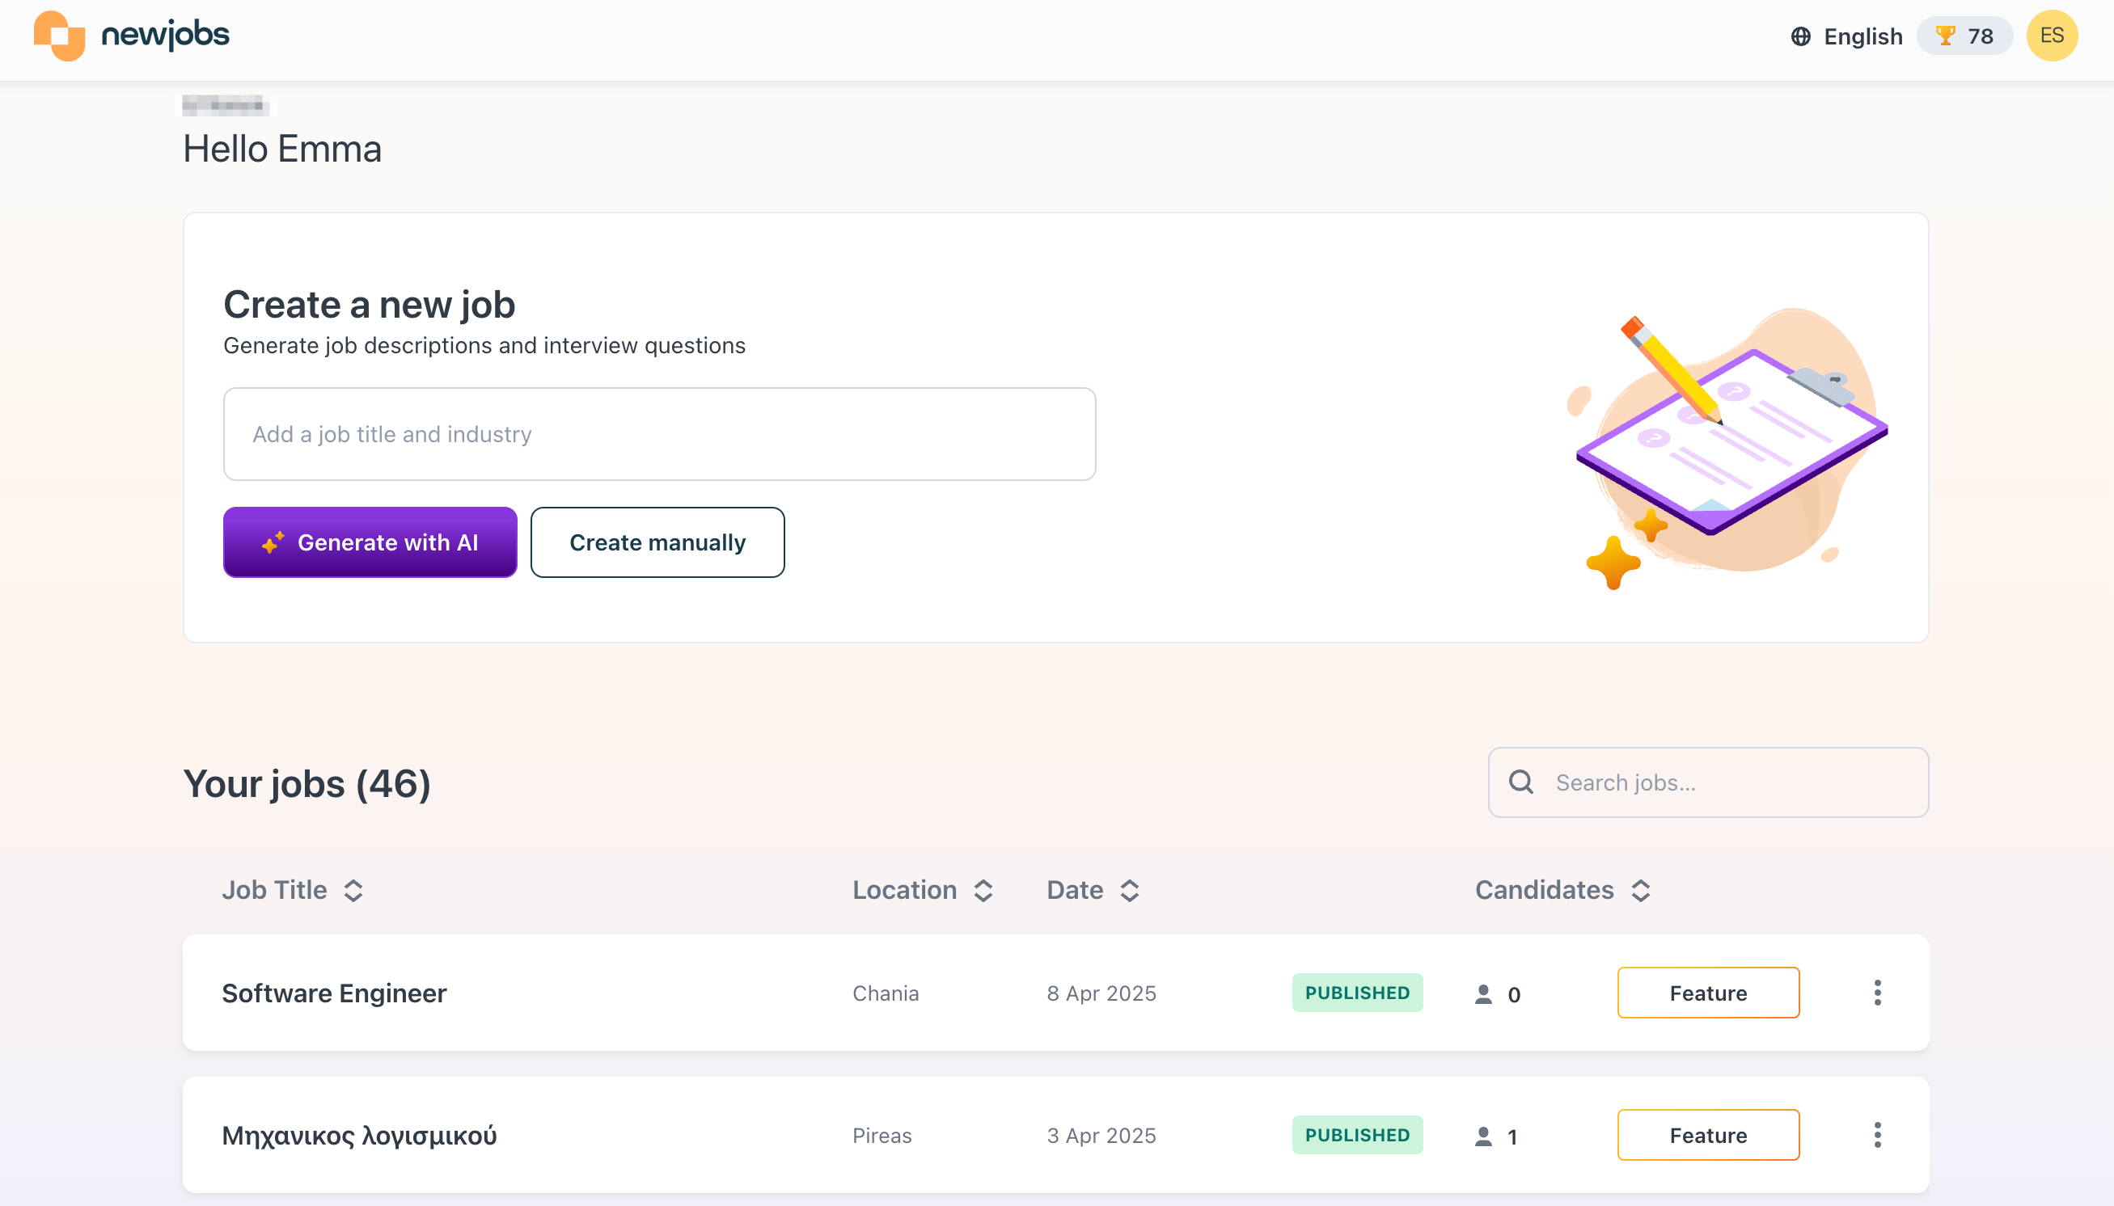The height and width of the screenshot is (1206, 2114).
Task: Click the trophy points badge
Action: [x=1964, y=36]
